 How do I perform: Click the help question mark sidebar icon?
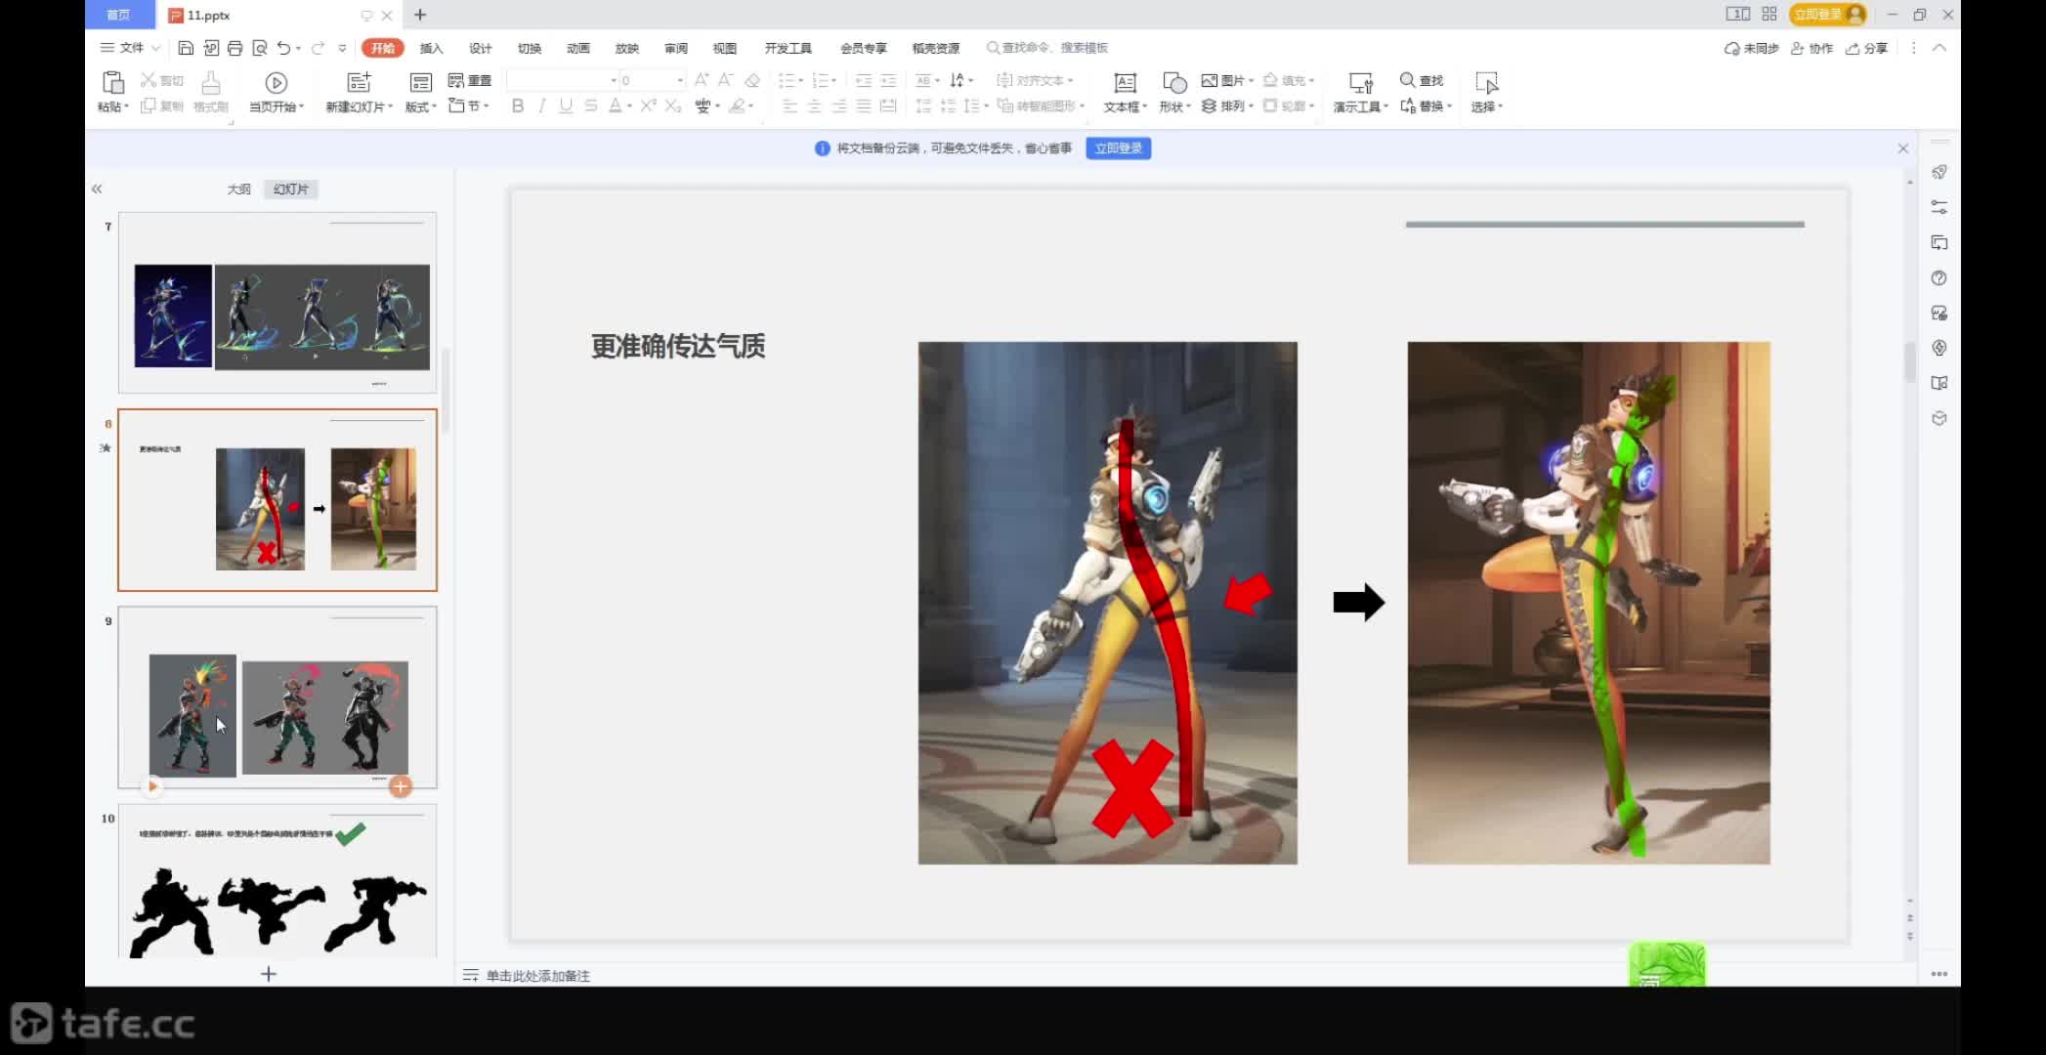click(1939, 277)
